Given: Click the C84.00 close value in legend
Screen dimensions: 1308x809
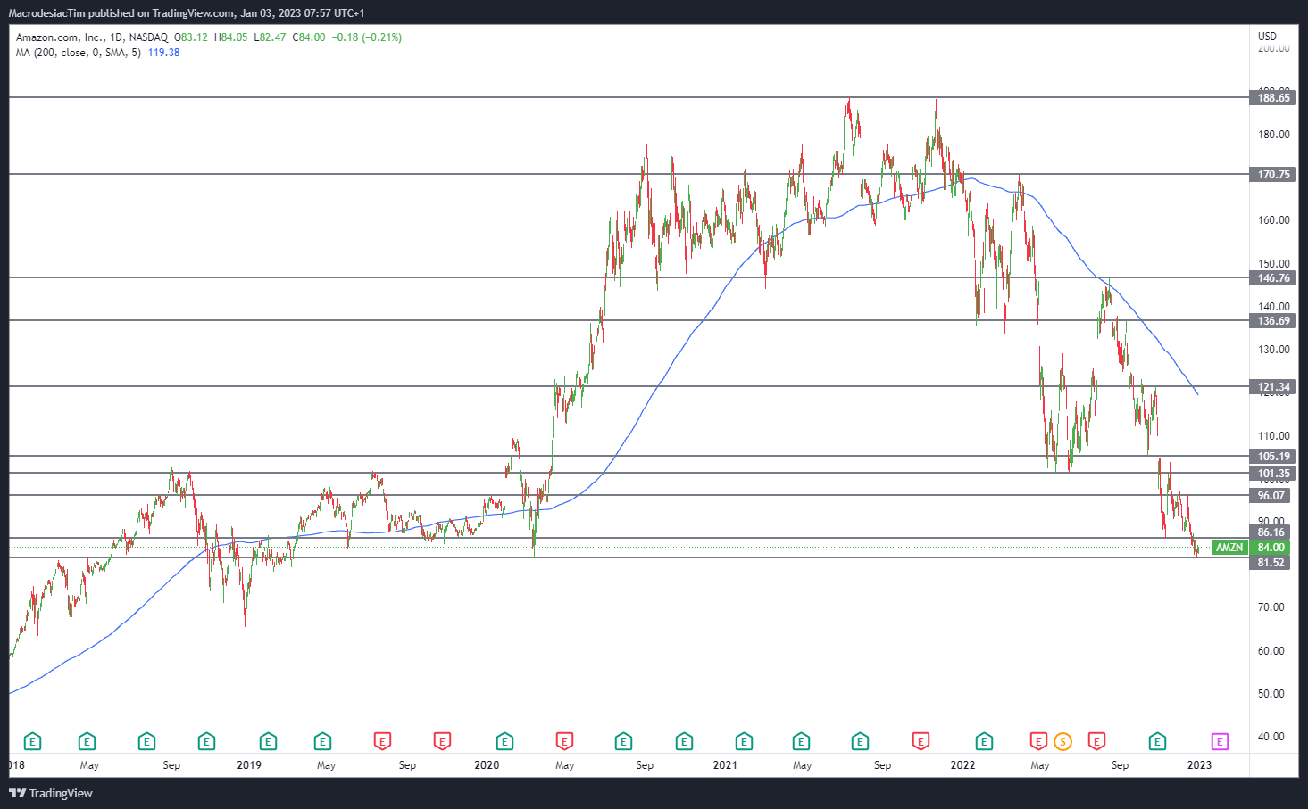Looking at the screenshot, I should coord(309,37).
